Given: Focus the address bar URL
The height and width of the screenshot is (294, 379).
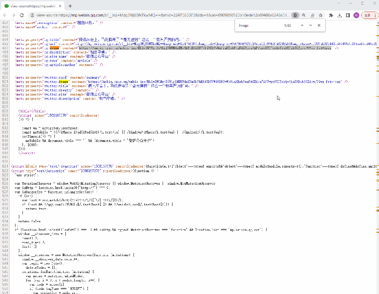Looking at the screenshot, I should 163,15.
